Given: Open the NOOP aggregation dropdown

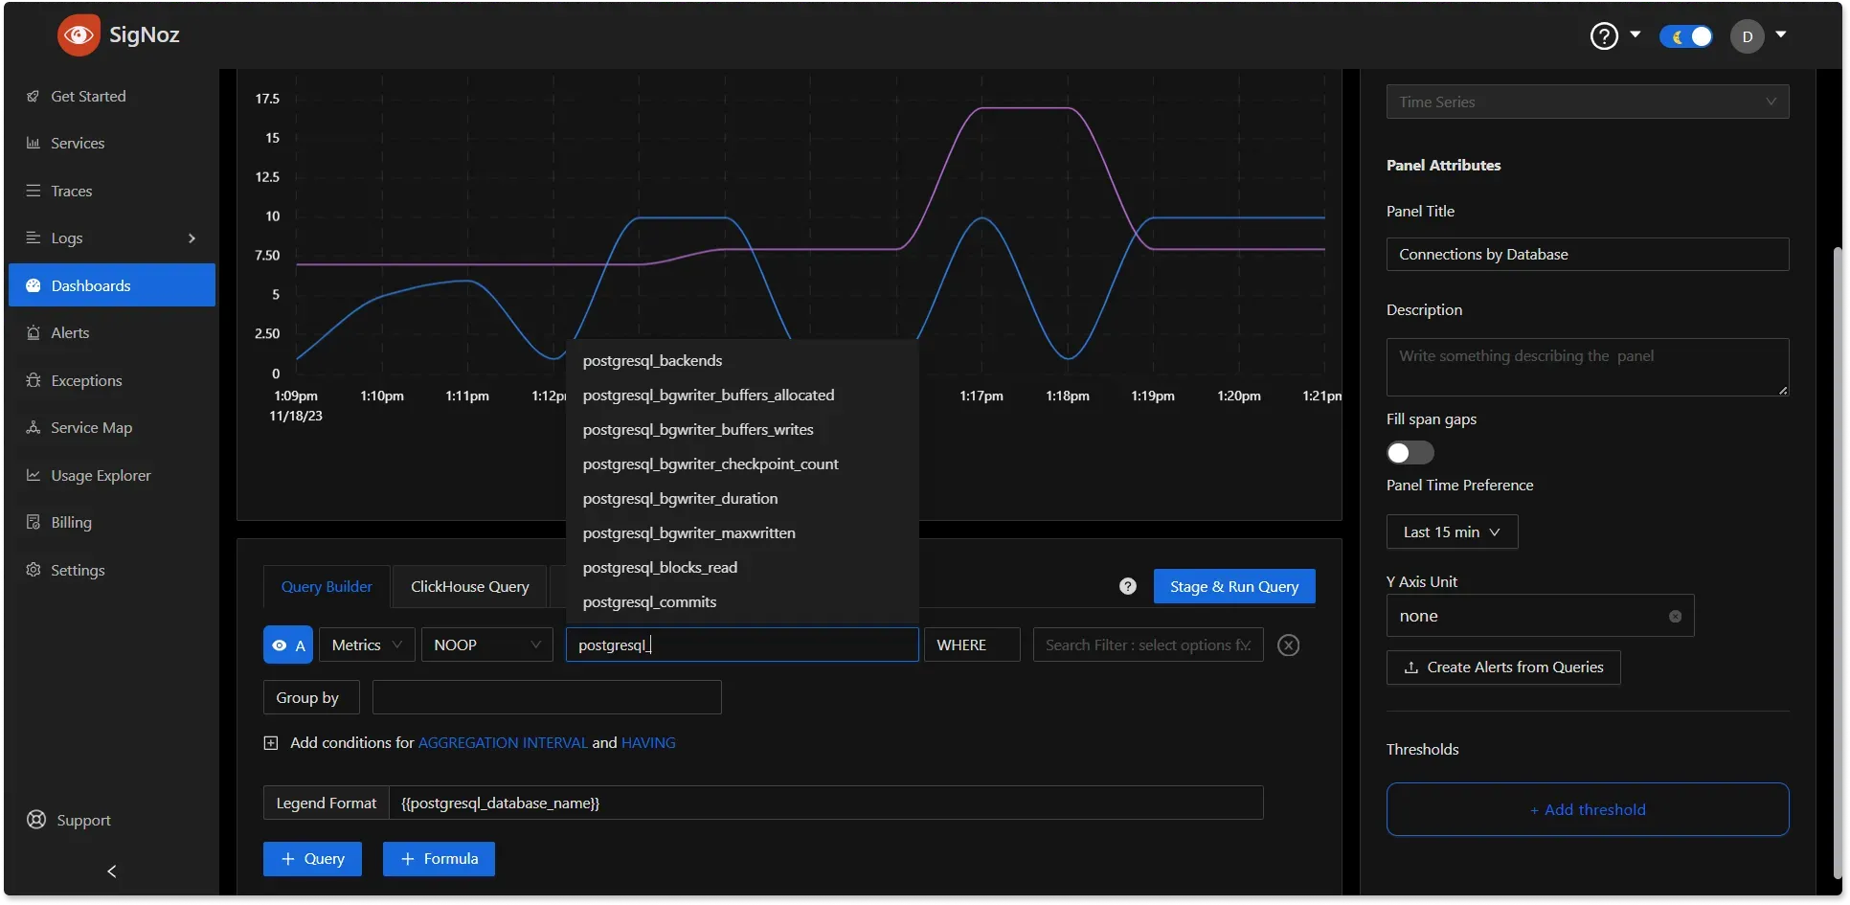Looking at the screenshot, I should [485, 645].
